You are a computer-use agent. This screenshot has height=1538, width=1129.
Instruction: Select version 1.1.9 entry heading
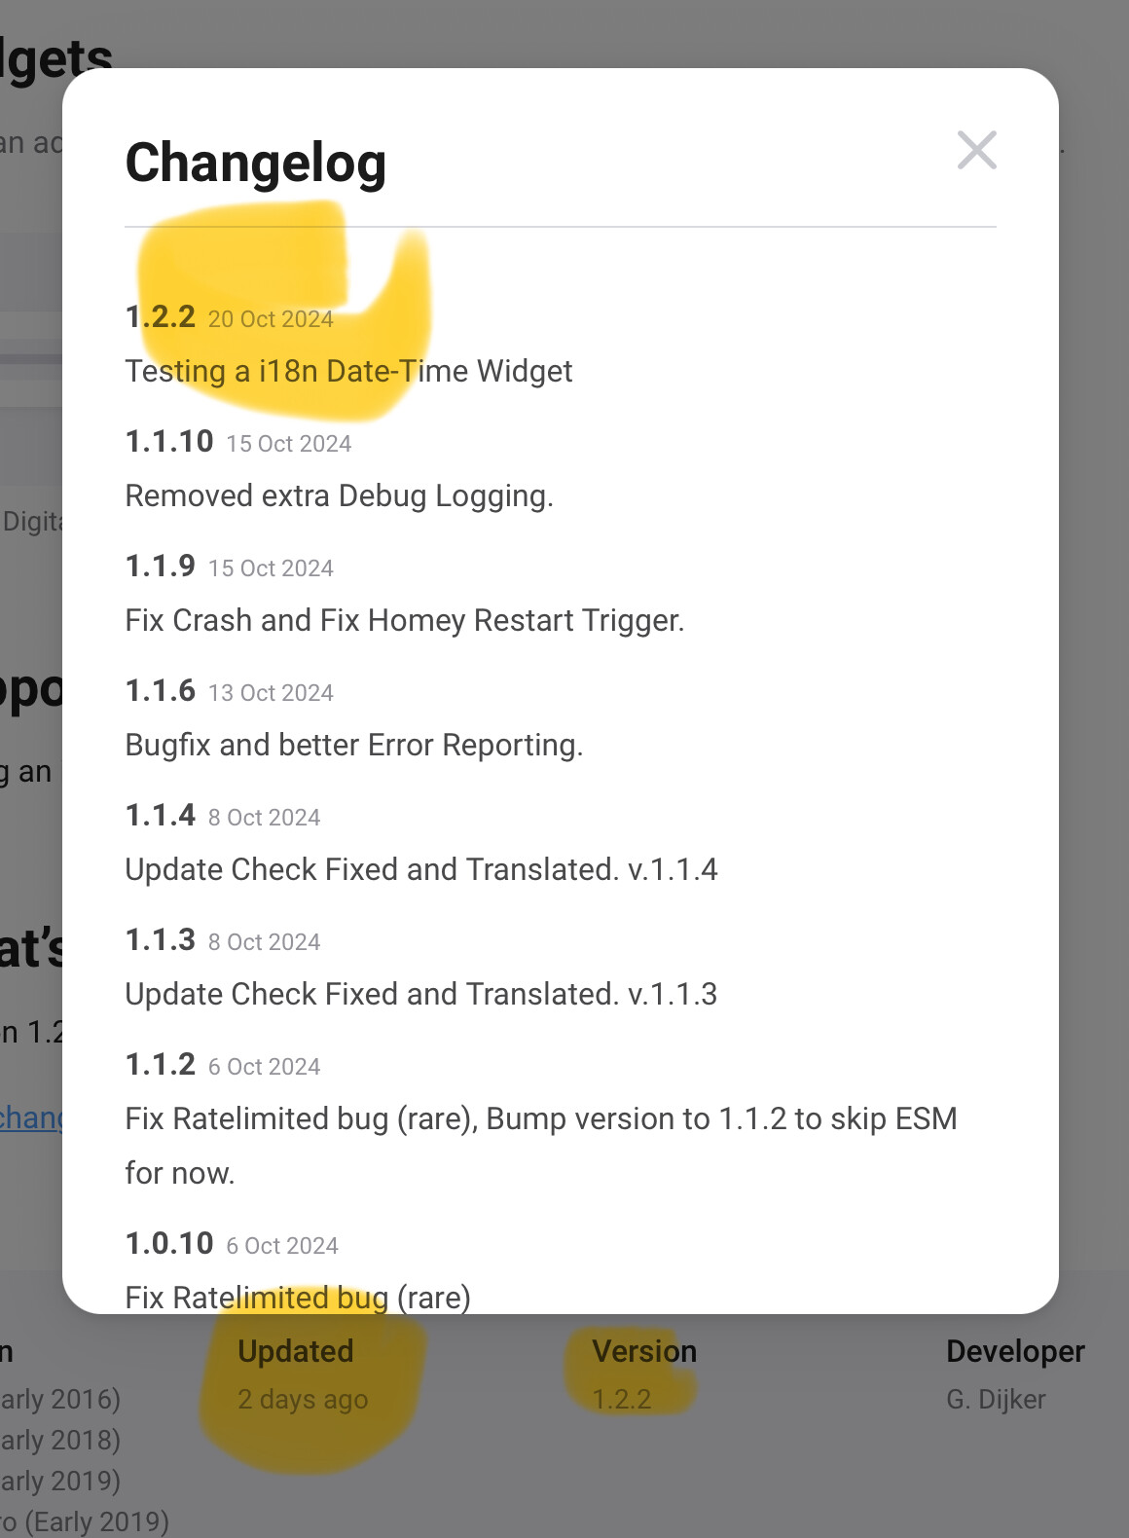tap(161, 566)
